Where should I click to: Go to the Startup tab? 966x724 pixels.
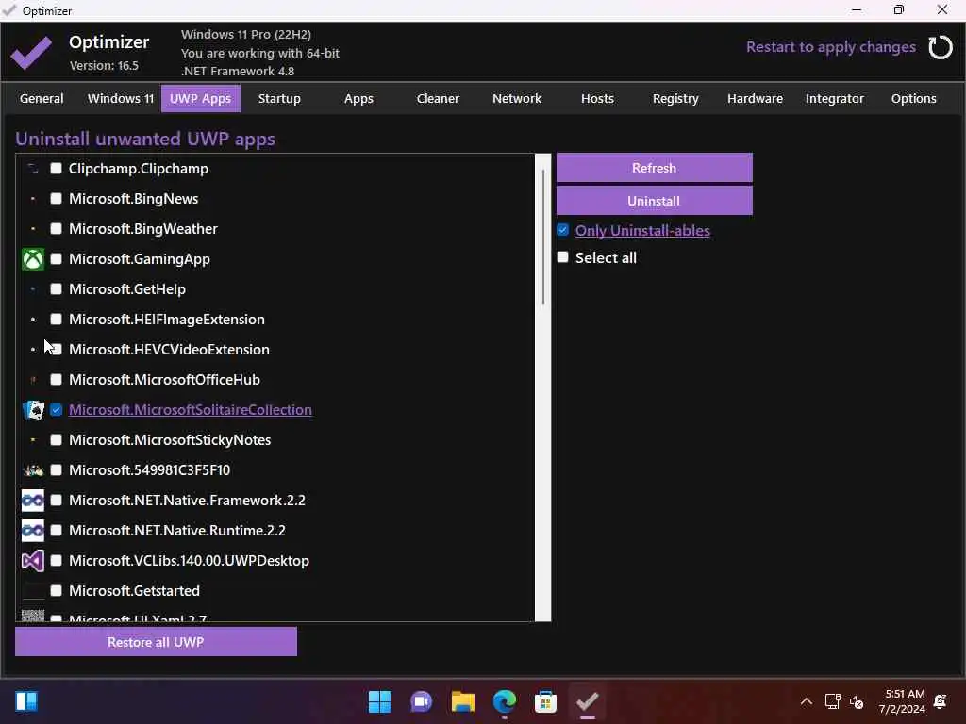click(279, 98)
